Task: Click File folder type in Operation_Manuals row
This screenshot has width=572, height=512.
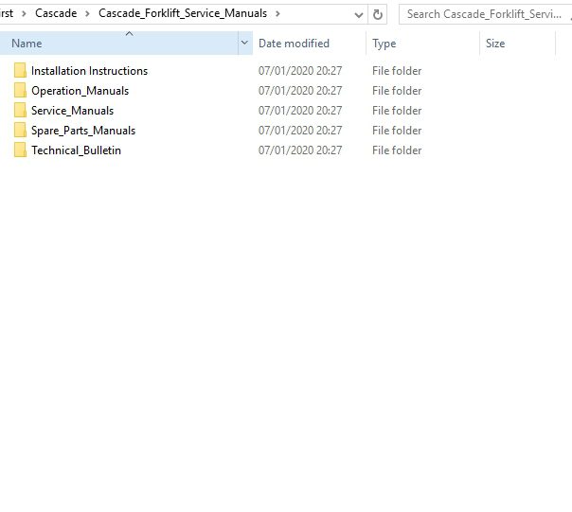Action: (397, 91)
